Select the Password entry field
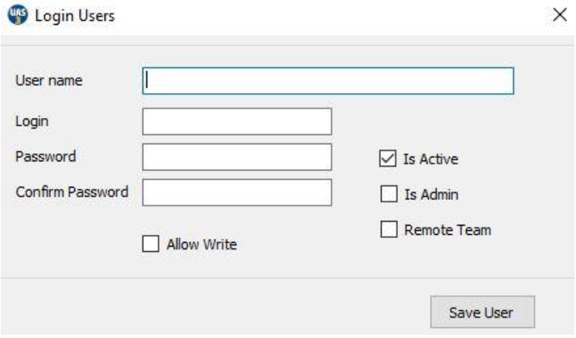Viewport: 576px width, 338px height. pos(237,157)
